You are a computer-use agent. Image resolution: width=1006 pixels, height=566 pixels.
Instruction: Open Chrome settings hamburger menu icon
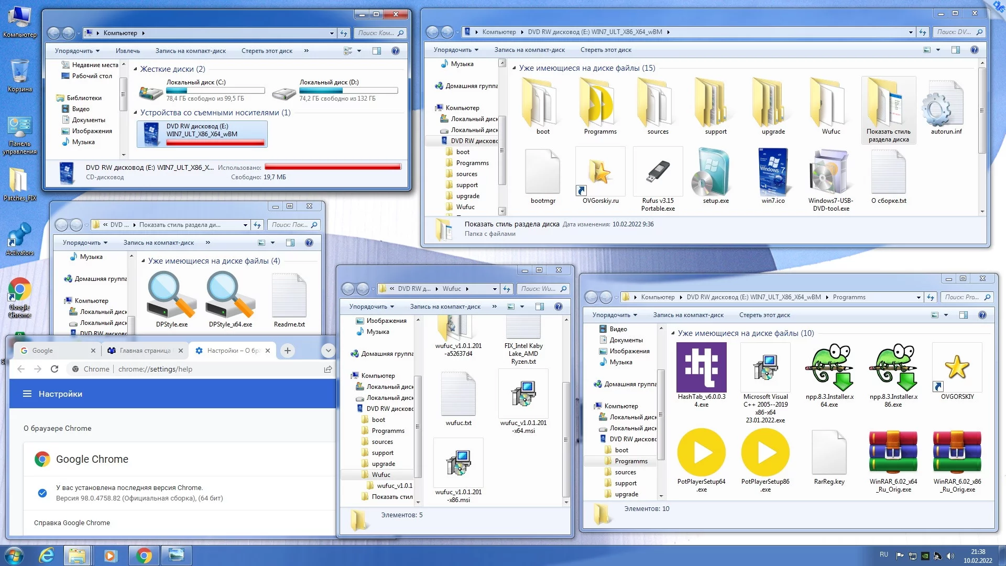(x=27, y=394)
